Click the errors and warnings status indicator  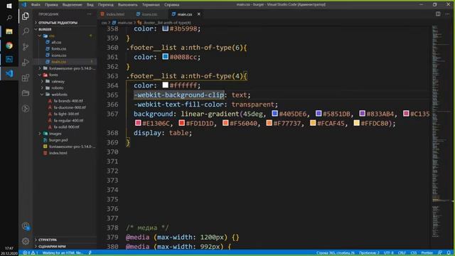30,253
